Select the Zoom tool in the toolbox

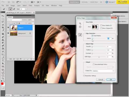click(3, 78)
